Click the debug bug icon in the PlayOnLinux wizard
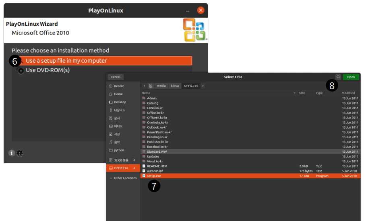This screenshot has height=221, width=366. (x=20, y=153)
